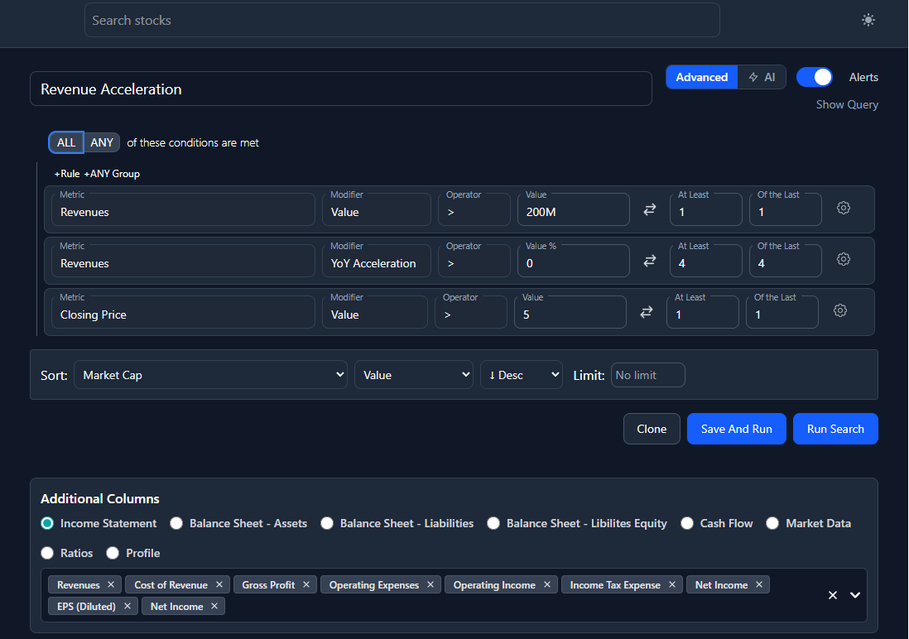Click swap arrows on the YoY Acceleration rule
909x639 pixels.
[651, 261]
